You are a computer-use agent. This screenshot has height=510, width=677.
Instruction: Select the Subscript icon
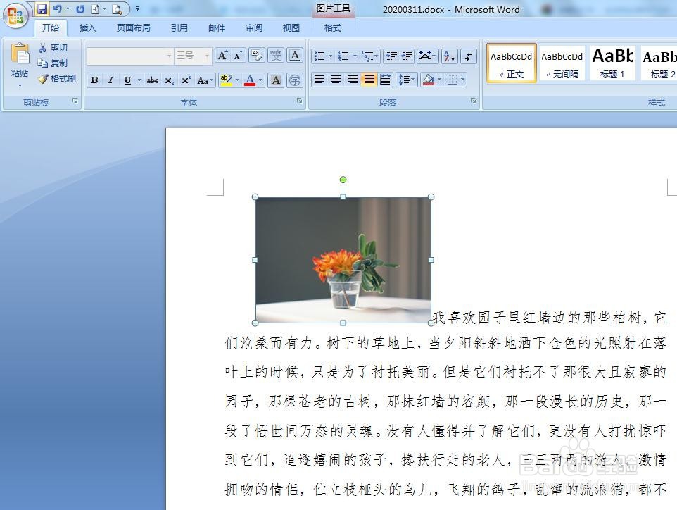(x=168, y=80)
